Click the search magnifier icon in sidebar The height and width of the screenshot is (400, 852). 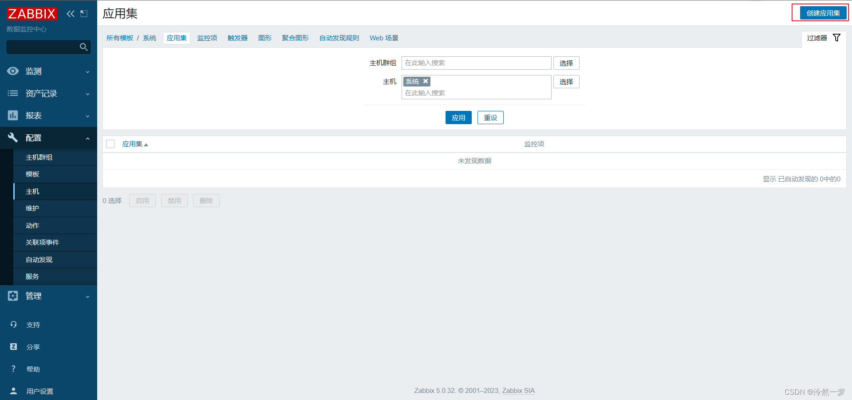click(x=83, y=47)
